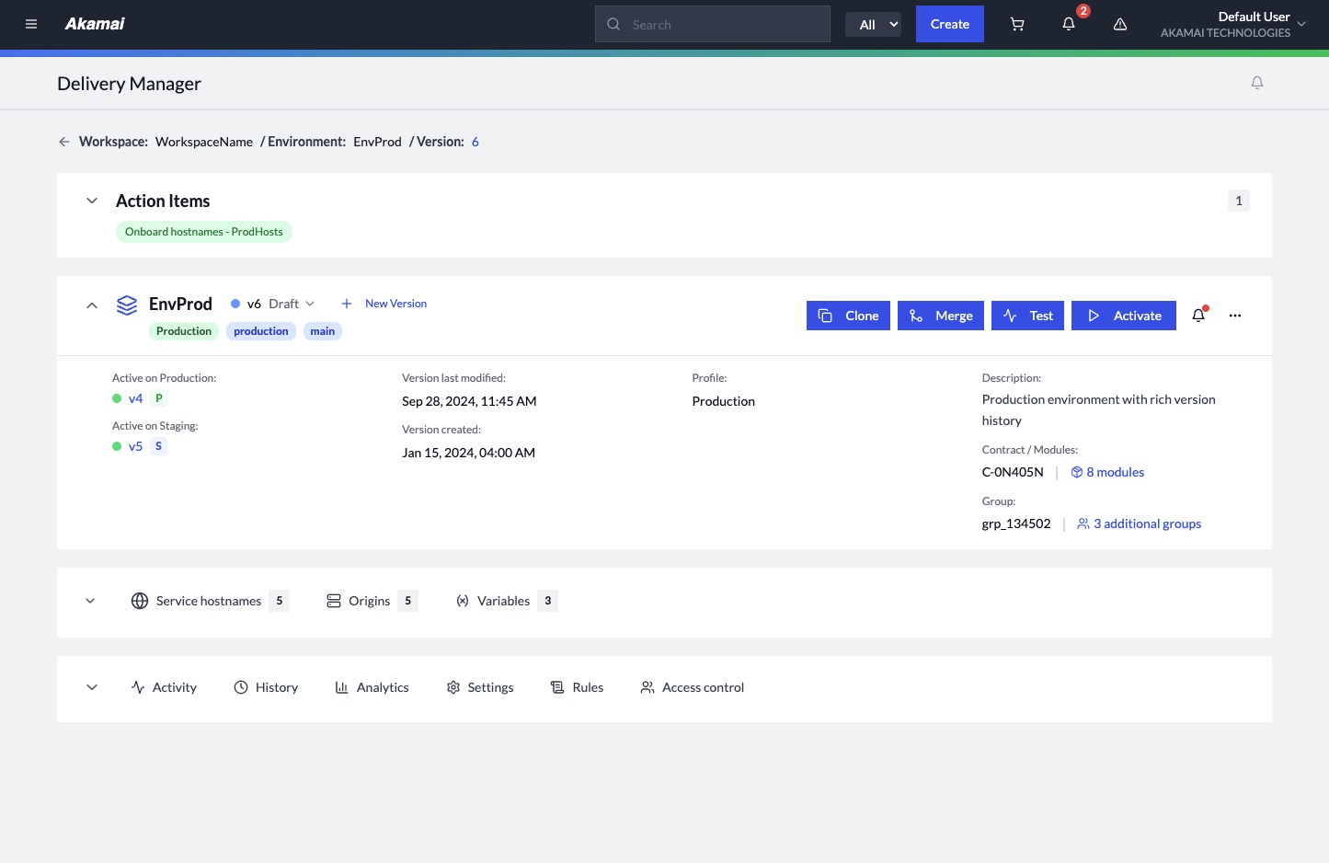The image size is (1329, 863).
Task: Open the hamburger navigation menu
Action: (x=31, y=24)
